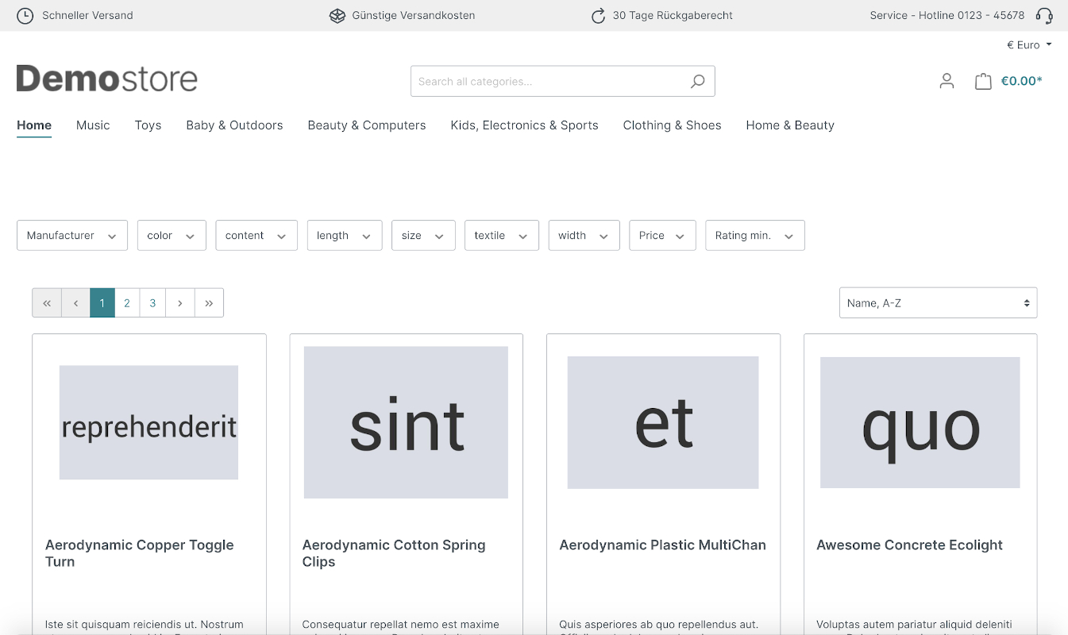Image resolution: width=1068 pixels, height=635 pixels.
Task: Open the Music category
Action: [x=93, y=125]
